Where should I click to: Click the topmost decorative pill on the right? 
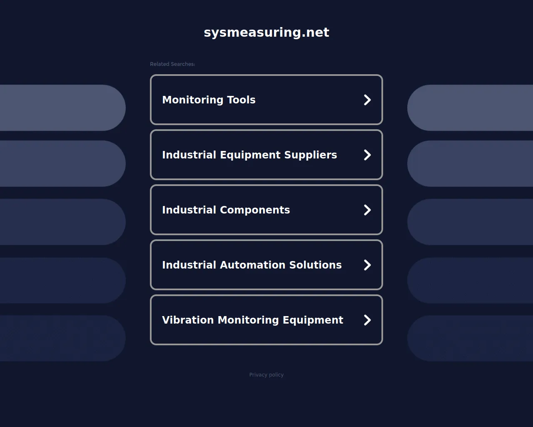(471, 108)
